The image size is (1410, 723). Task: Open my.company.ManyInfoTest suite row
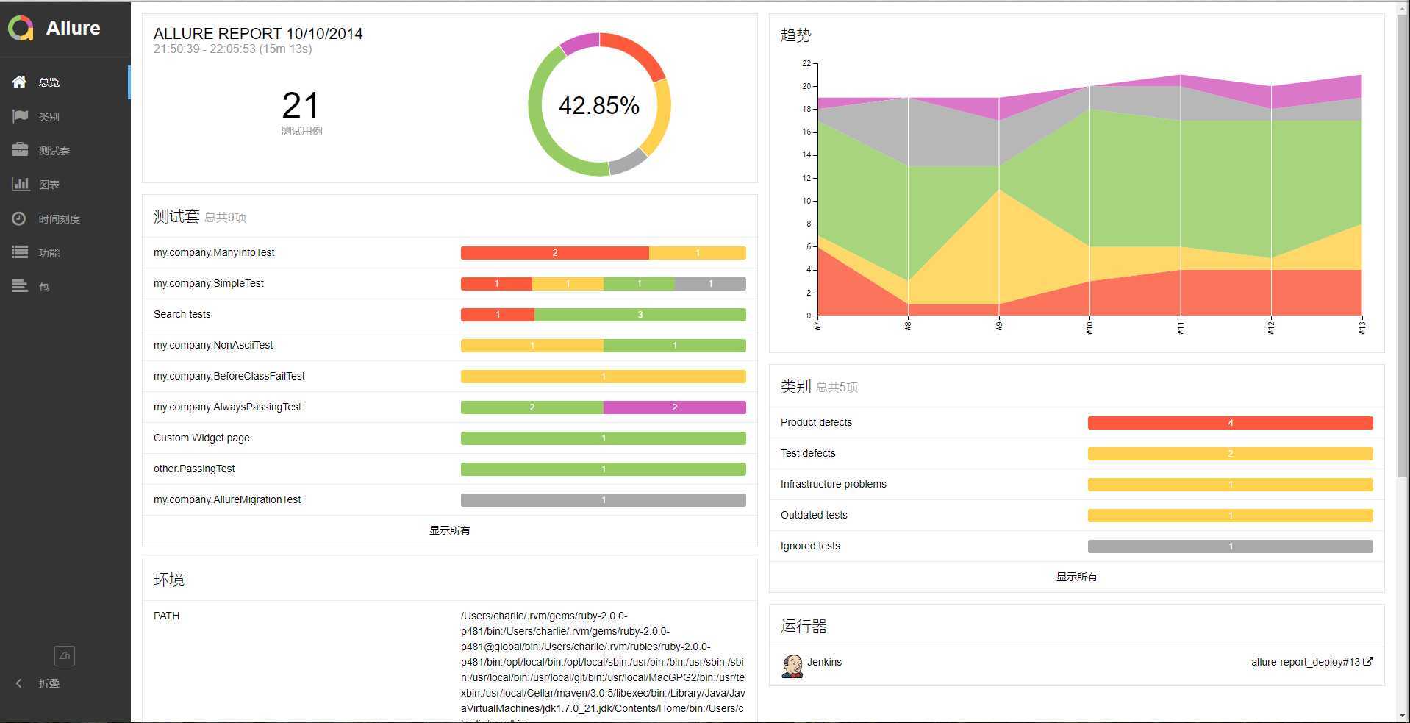pos(450,252)
